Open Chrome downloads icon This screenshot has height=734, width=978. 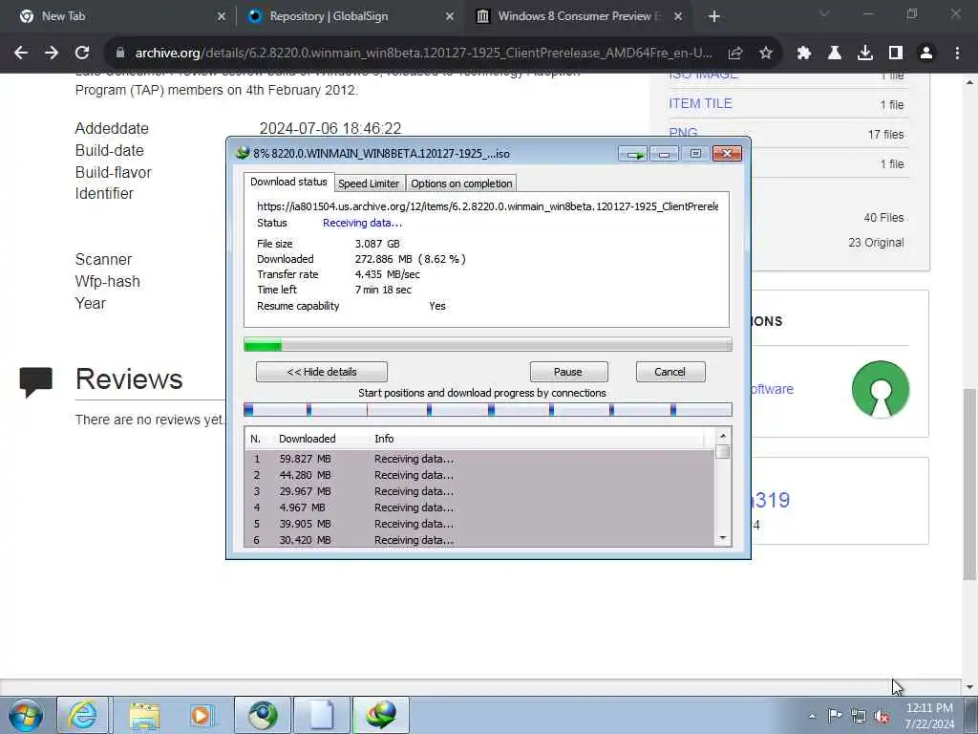(864, 54)
